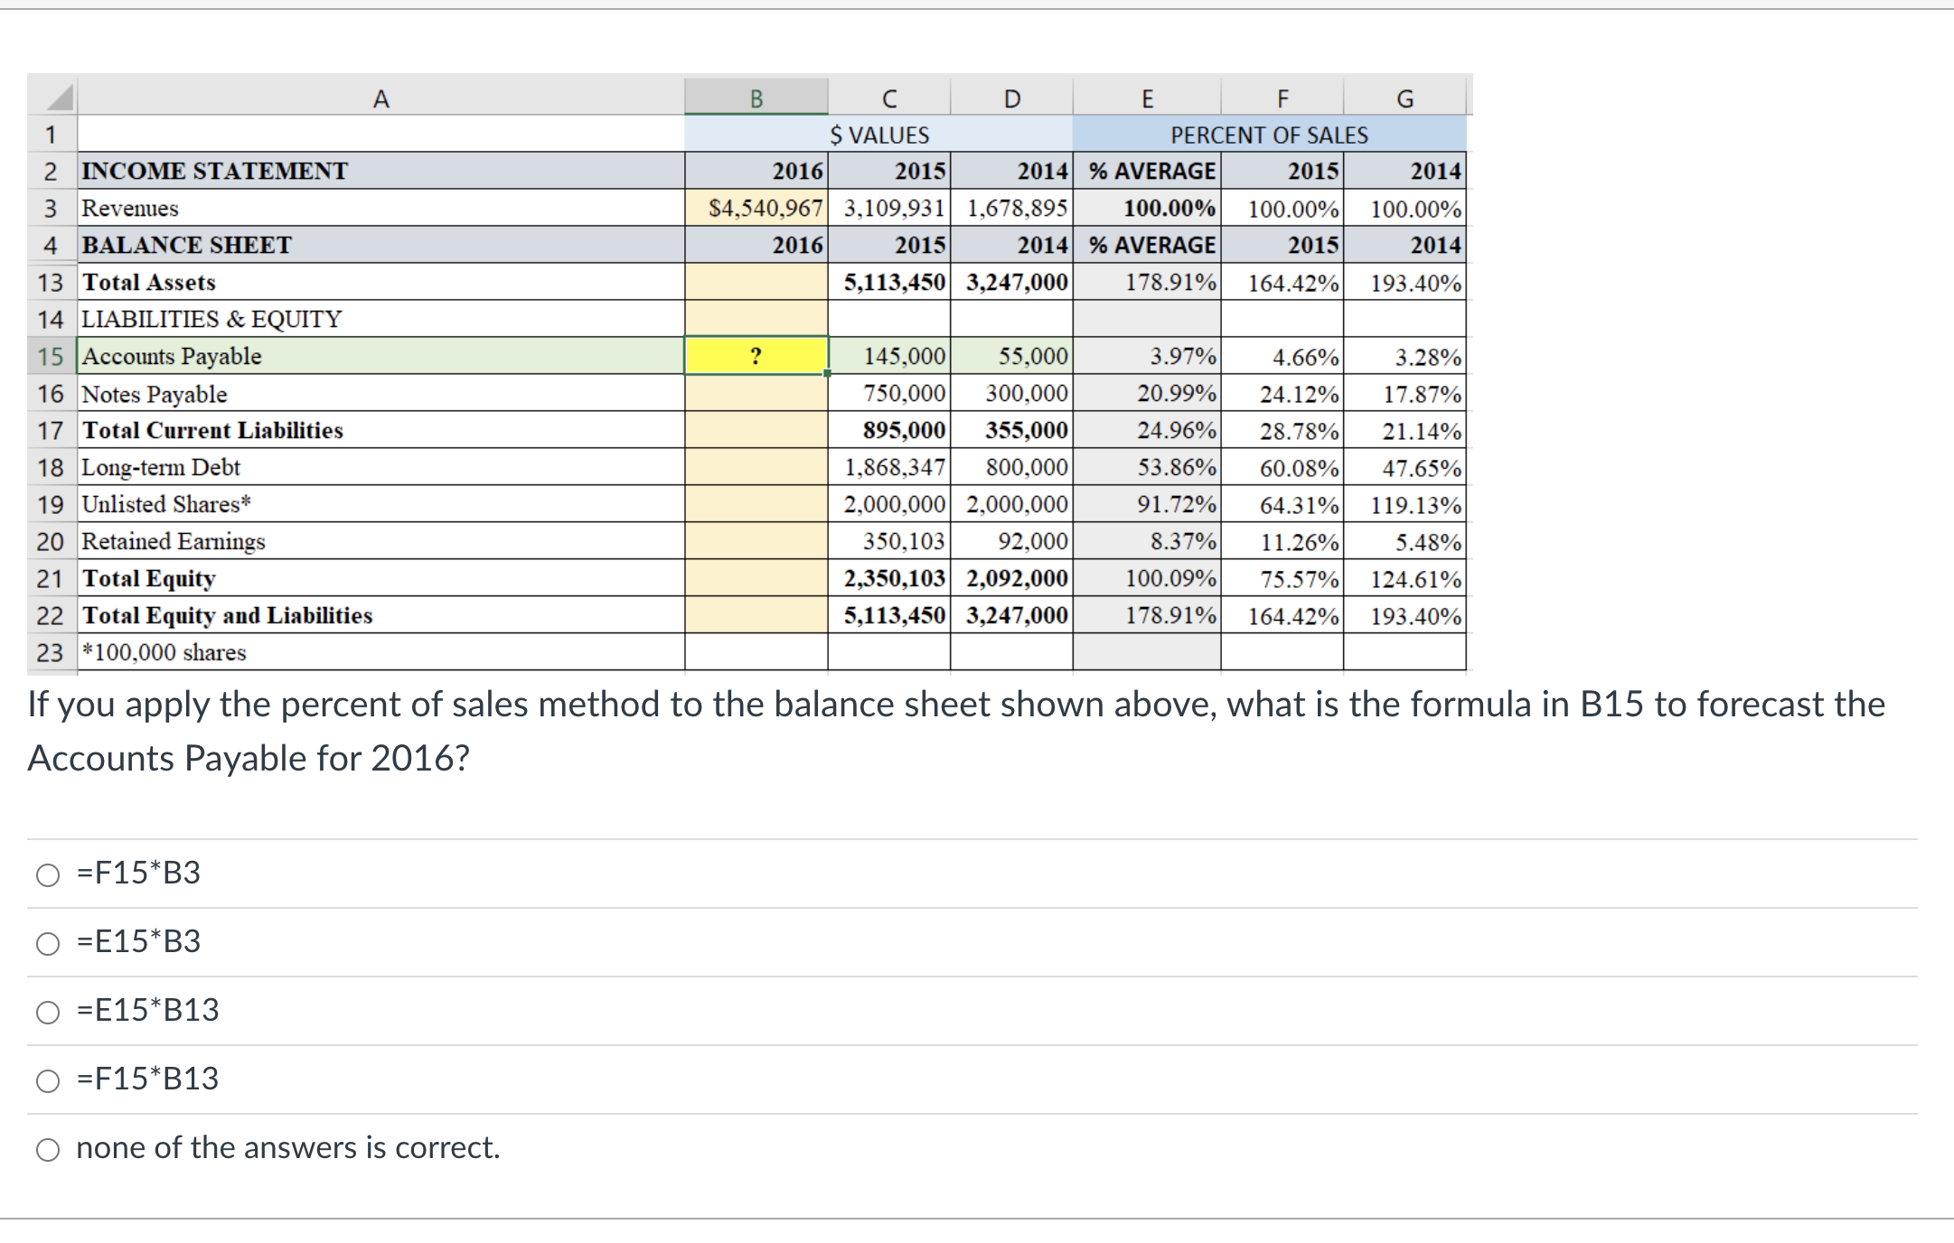Choose the =E15*B13 radio button

click(x=48, y=1012)
